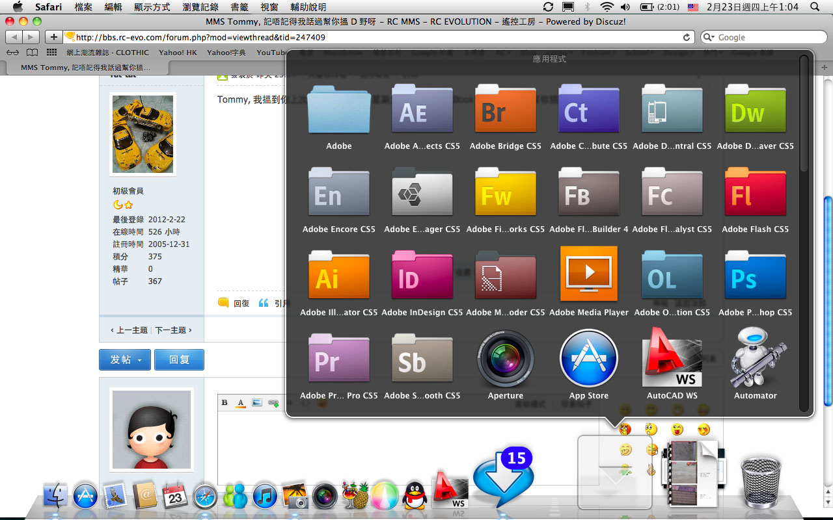Open the 顯示方式 menu
Image resolution: width=833 pixels, height=520 pixels.
coord(152,7)
